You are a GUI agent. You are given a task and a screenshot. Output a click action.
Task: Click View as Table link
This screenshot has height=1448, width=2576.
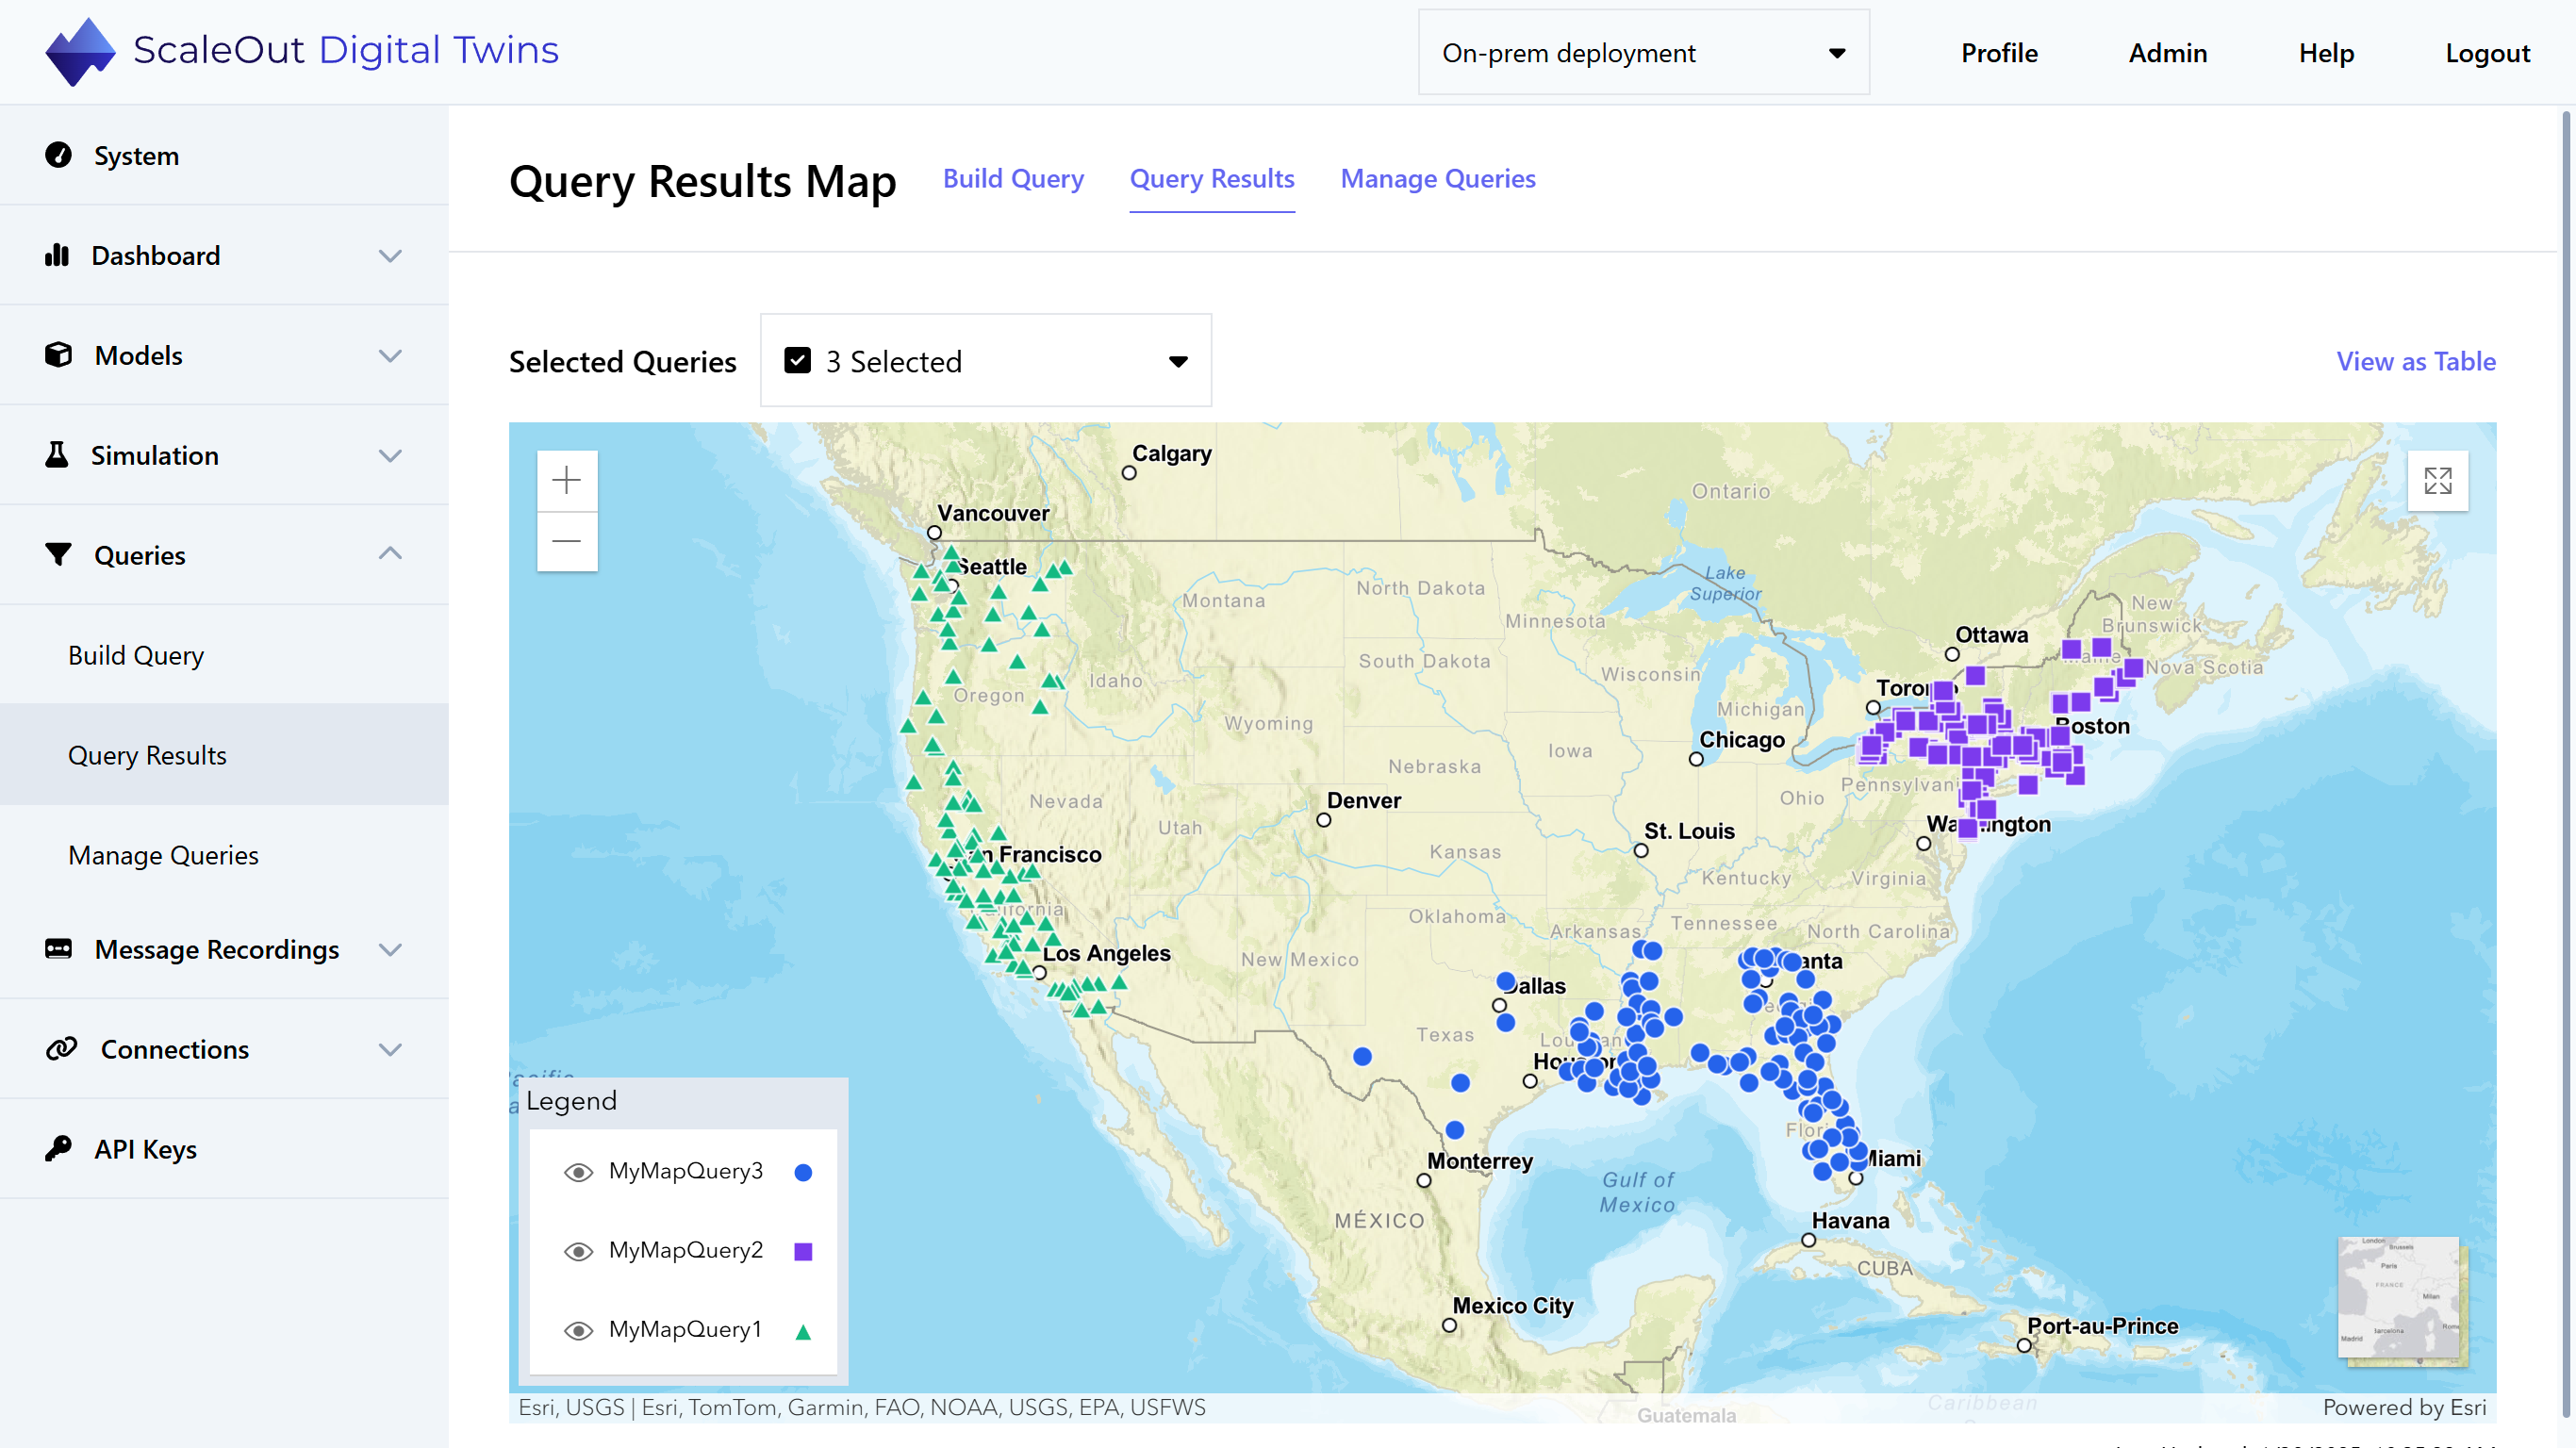coord(2415,361)
